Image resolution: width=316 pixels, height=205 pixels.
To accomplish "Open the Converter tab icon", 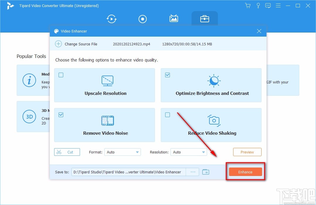I will coord(112,19).
